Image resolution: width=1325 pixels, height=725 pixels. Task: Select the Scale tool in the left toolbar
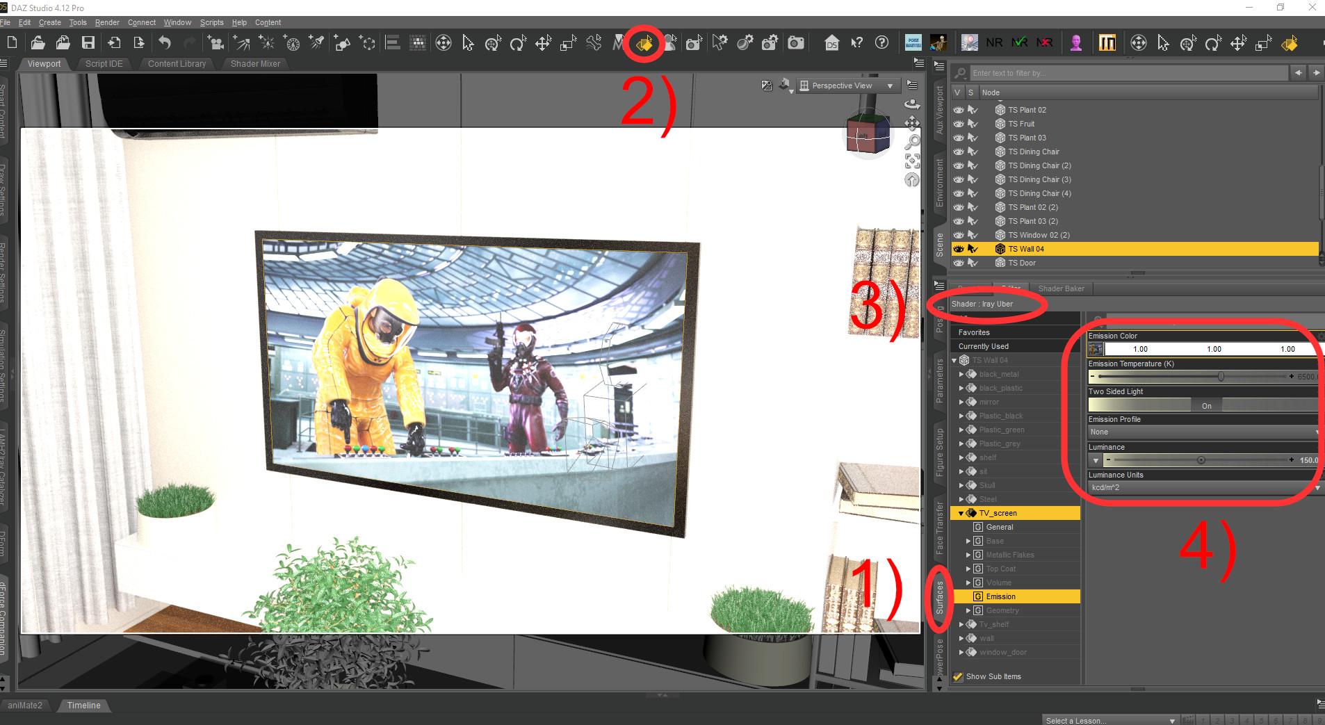[568, 43]
